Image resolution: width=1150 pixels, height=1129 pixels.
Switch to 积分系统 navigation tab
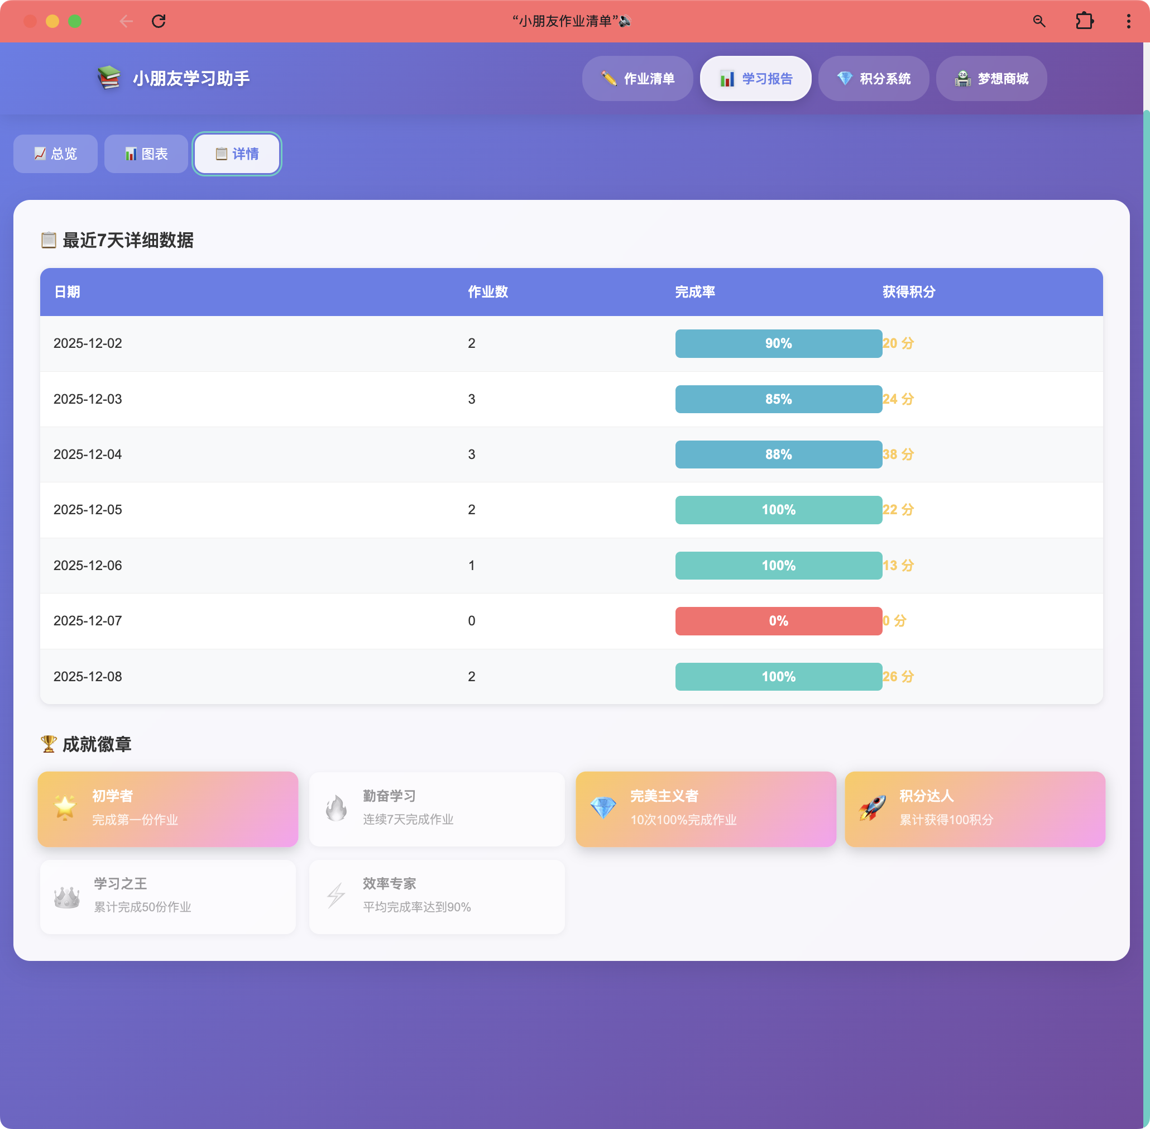(x=873, y=78)
